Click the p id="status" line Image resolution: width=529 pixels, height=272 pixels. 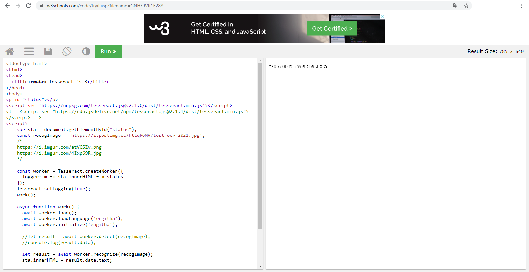(32, 99)
